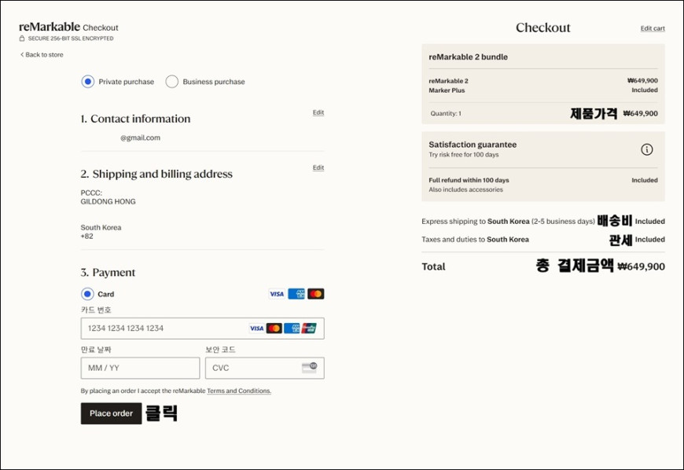
Task: Click the PCCC: label in address
Action: coord(91,193)
